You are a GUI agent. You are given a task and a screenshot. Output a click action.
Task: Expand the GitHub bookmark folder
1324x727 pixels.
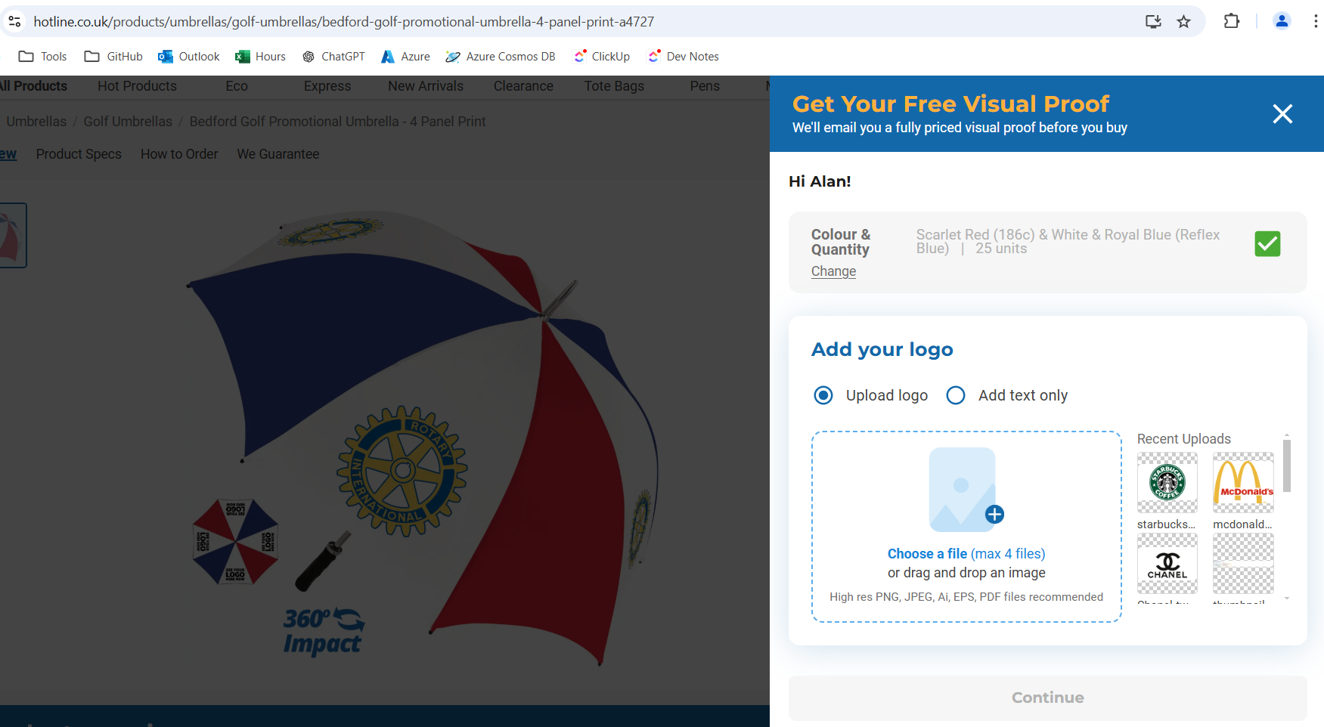coord(113,57)
